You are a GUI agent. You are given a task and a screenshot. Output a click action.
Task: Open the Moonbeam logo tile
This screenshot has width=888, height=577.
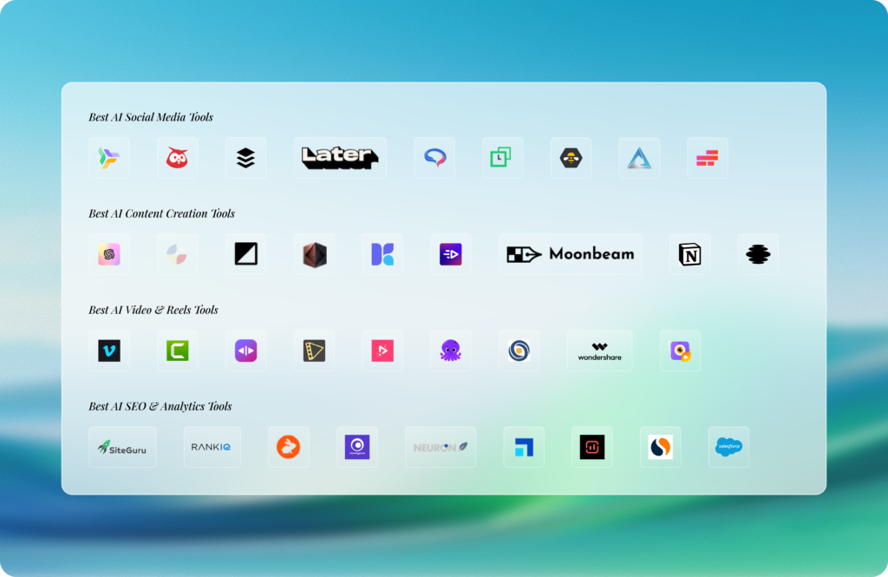pyautogui.click(x=571, y=254)
